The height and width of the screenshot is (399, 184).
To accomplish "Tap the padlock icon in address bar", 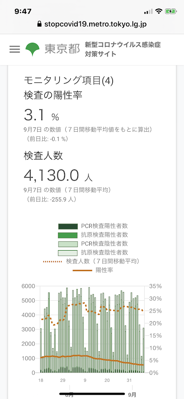I will (39, 24).
